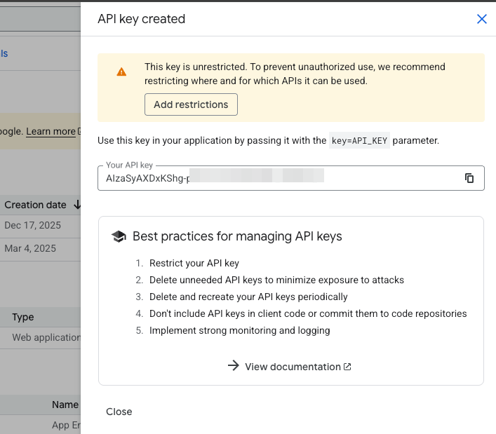This screenshot has width=496, height=434.
Task: Click the orange warning triangle icon
Action: [121, 72]
